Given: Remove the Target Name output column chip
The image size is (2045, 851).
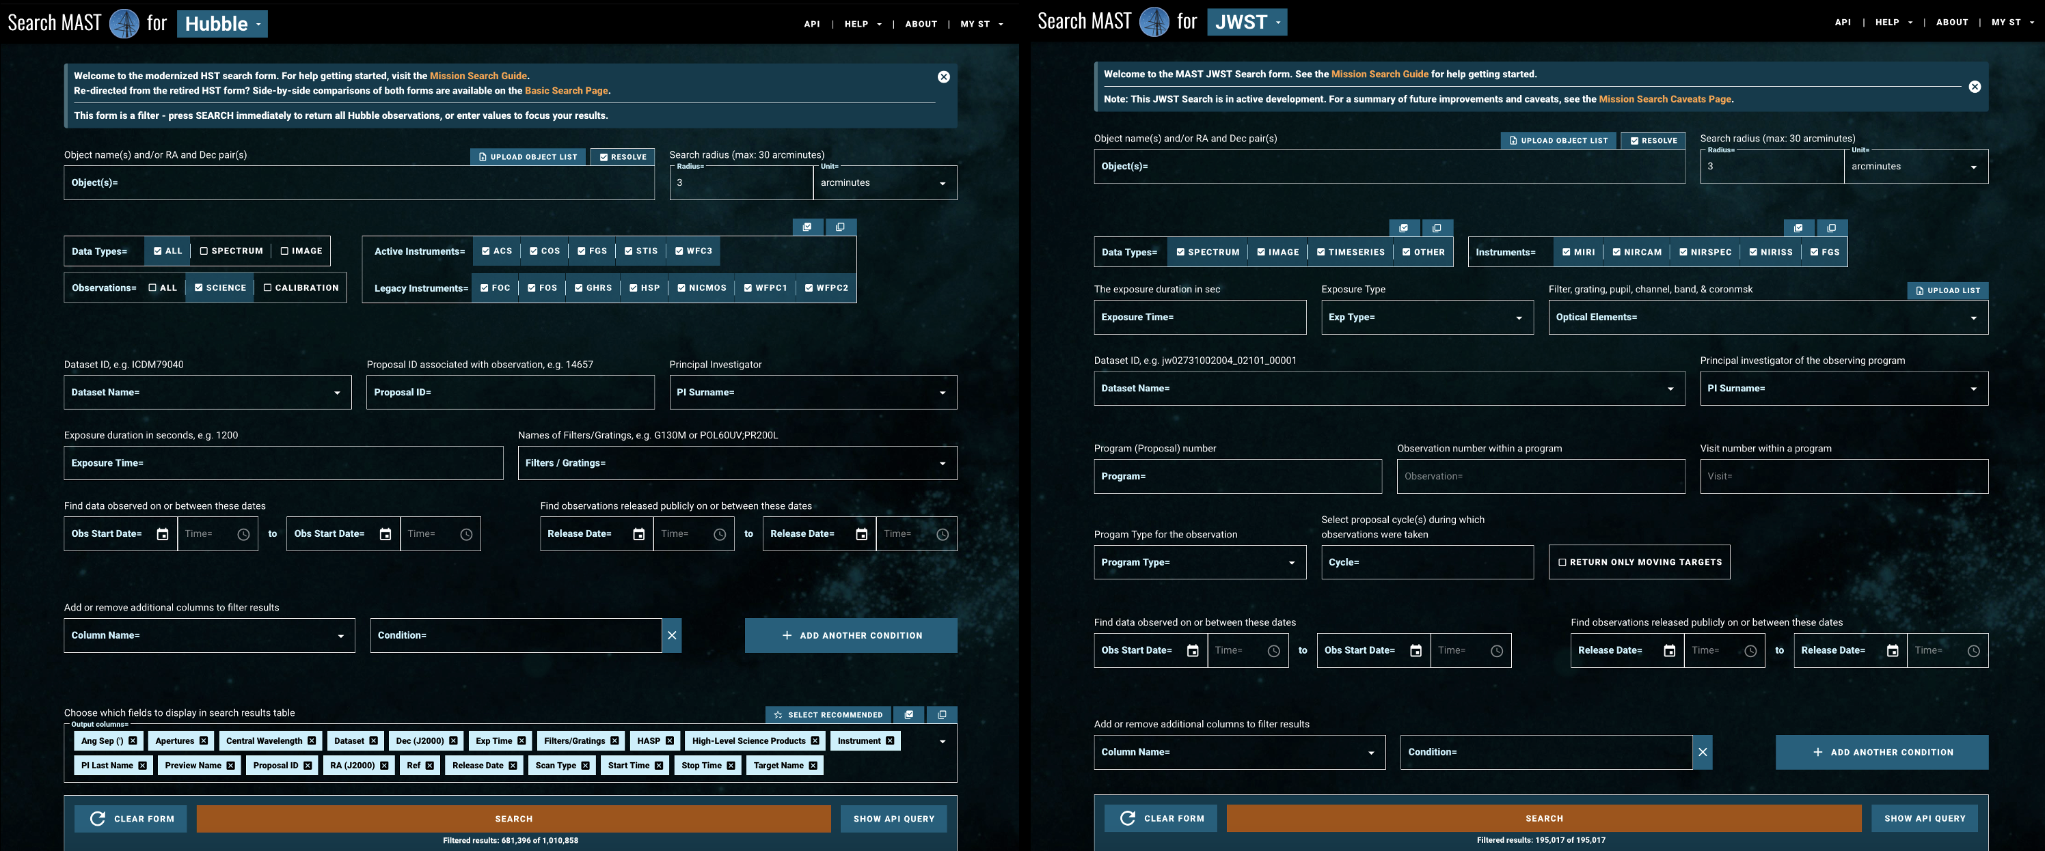Looking at the screenshot, I should [x=813, y=766].
